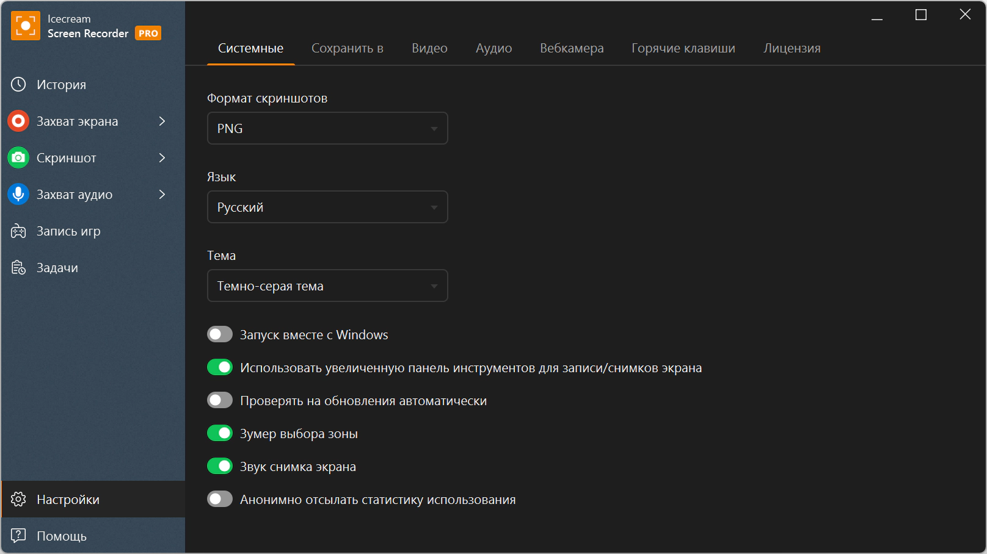Screen dimensions: 987x554
Task: Click the blue microphone audio capture icon
Action: 18,194
